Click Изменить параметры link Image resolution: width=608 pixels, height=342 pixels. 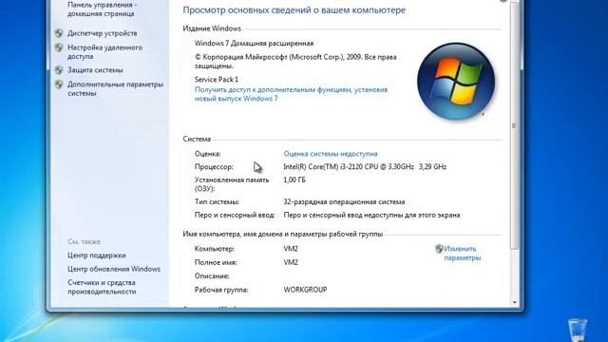(x=463, y=254)
